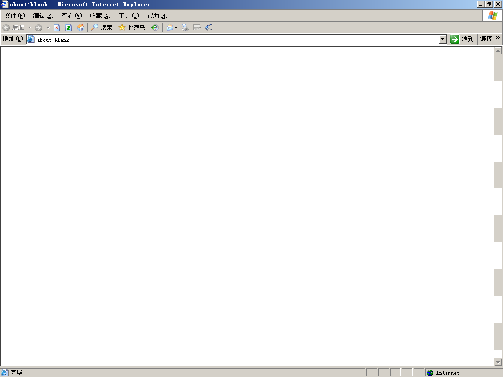
Task: Minimize the Internet Explorer window
Action: tap(480, 4)
